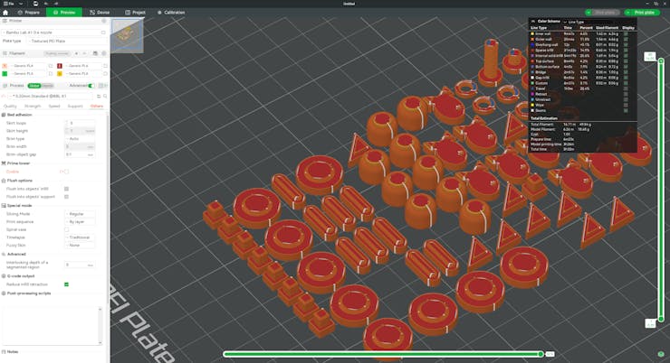Click the vertical layer slider bottom handle
Screen dimensions: 670x363
tap(661, 319)
